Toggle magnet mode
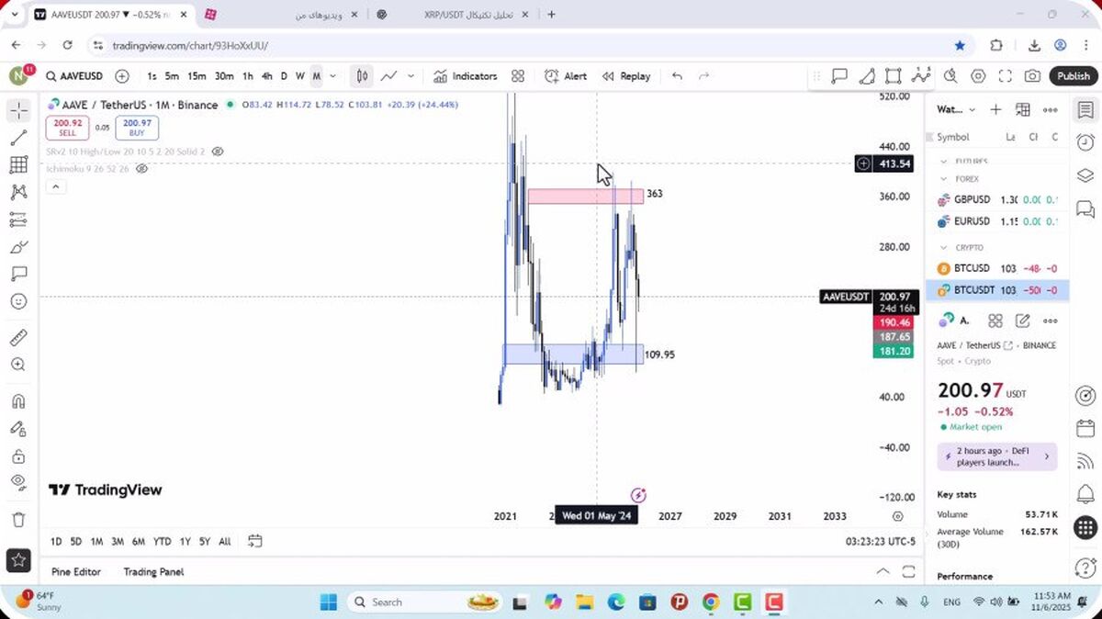 pyautogui.click(x=18, y=401)
